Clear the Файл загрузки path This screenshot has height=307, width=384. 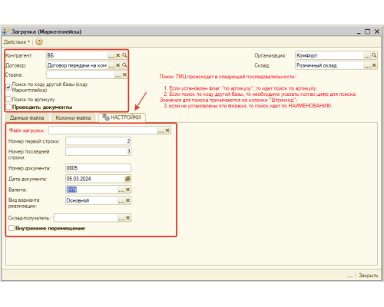tap(167, 130)
